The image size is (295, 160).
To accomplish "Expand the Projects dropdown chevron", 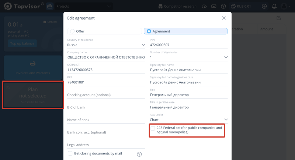I will click(109, 6).
